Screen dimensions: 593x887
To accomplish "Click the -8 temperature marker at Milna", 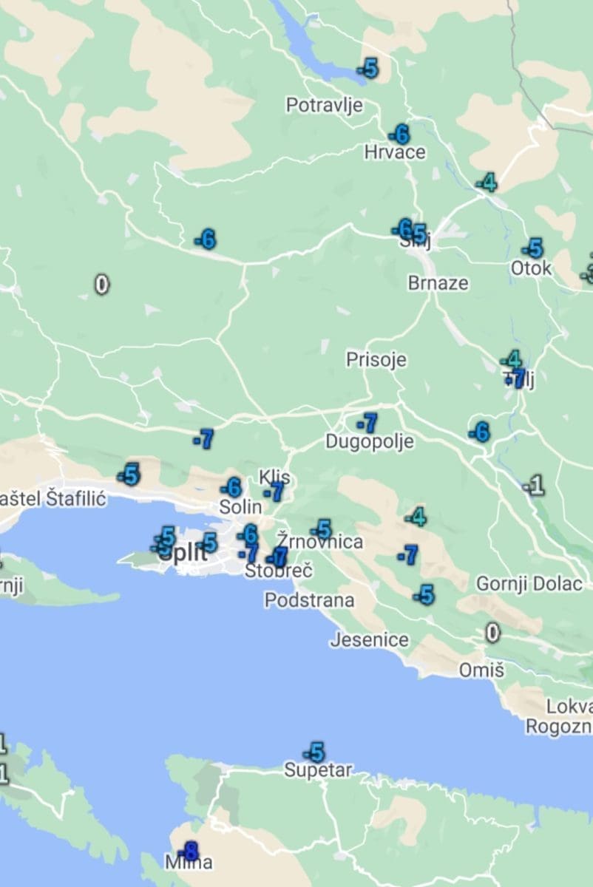I will [190, 850].
